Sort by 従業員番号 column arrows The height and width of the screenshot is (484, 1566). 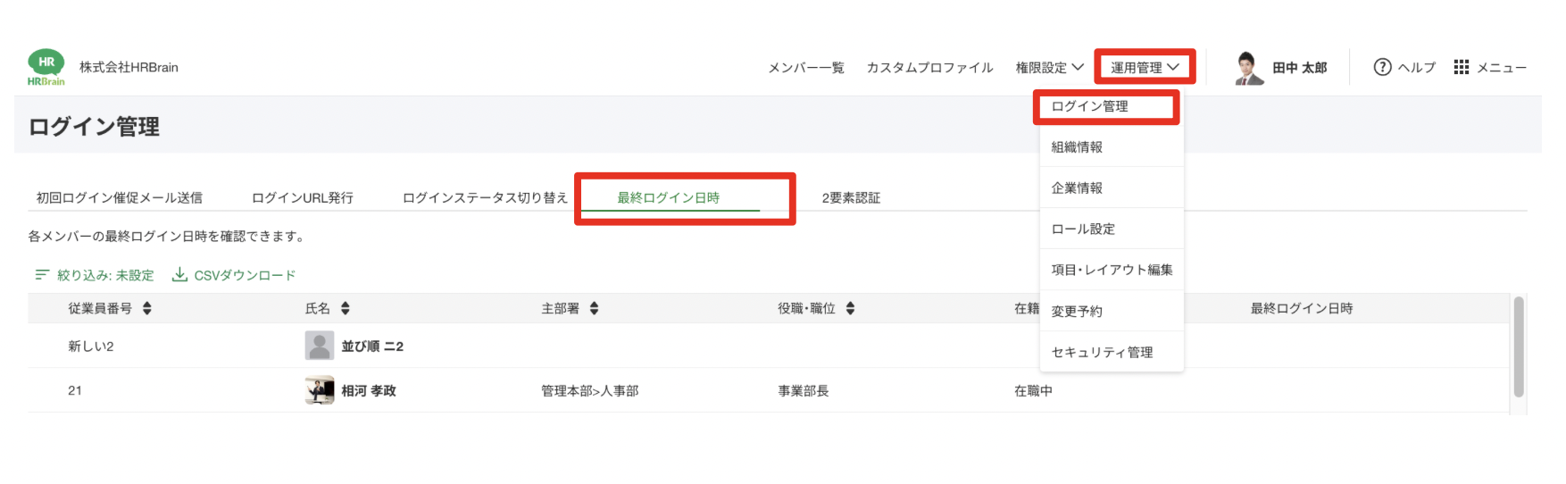coord(147,308)
